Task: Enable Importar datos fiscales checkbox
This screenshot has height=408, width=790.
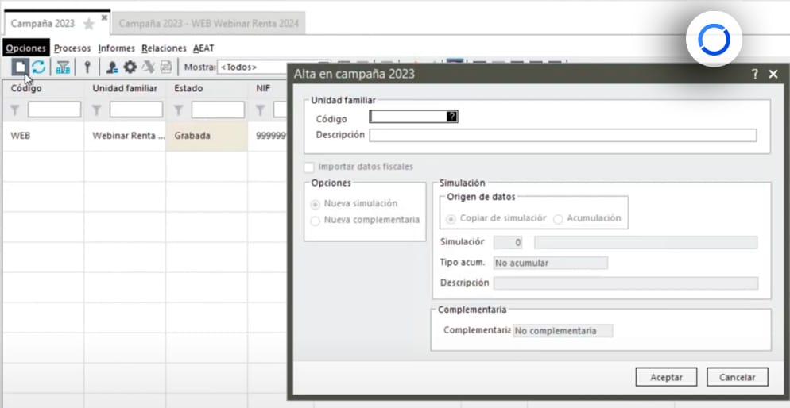Action: [309, 167]
